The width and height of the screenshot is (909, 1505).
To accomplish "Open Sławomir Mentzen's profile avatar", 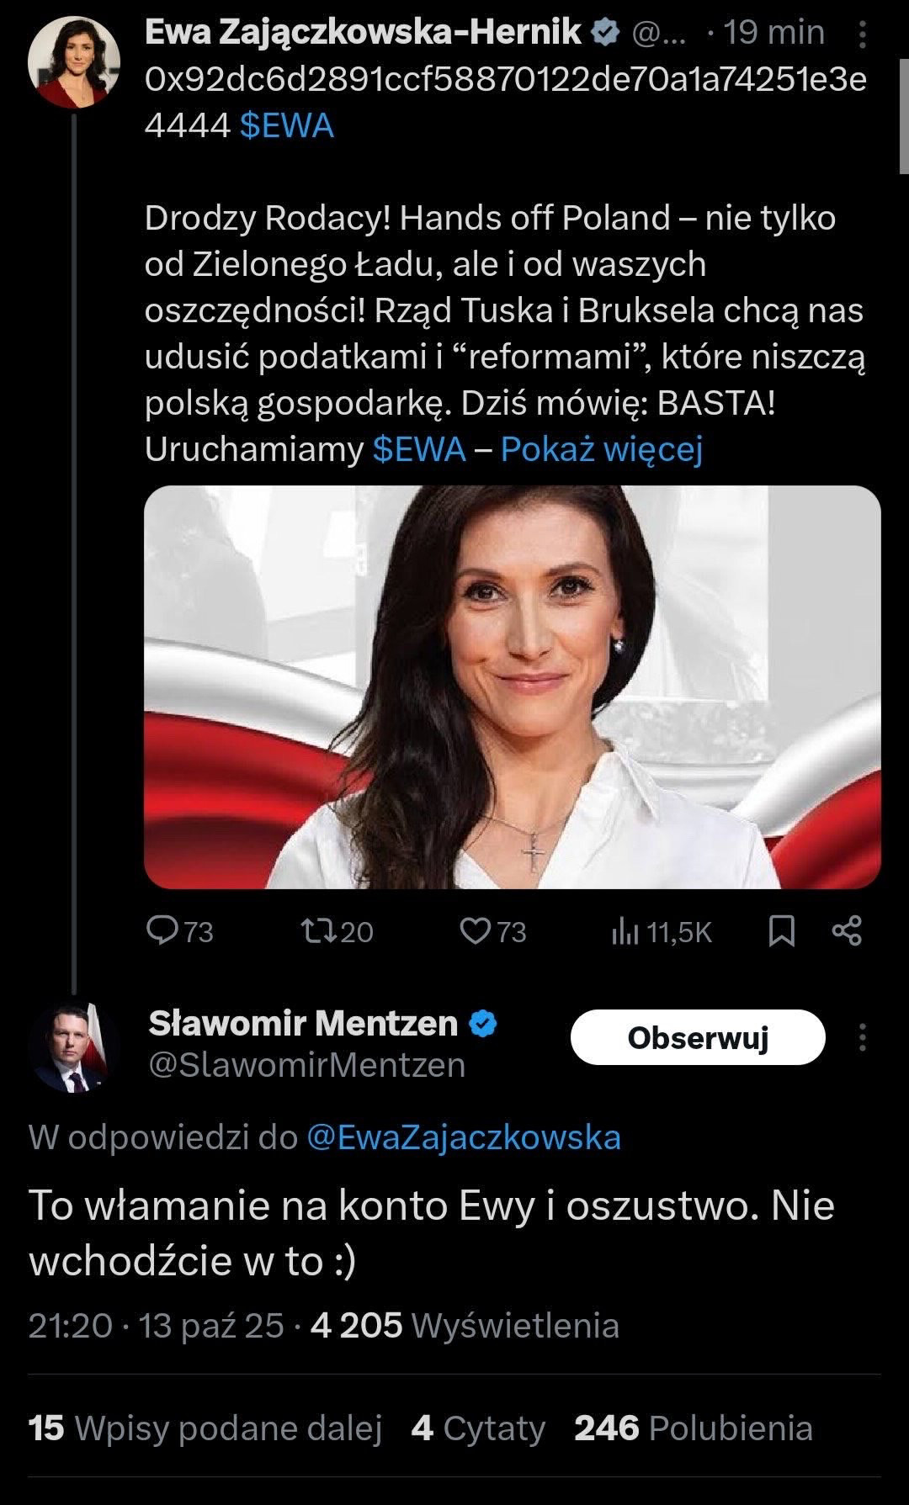I will point(74,1047).
